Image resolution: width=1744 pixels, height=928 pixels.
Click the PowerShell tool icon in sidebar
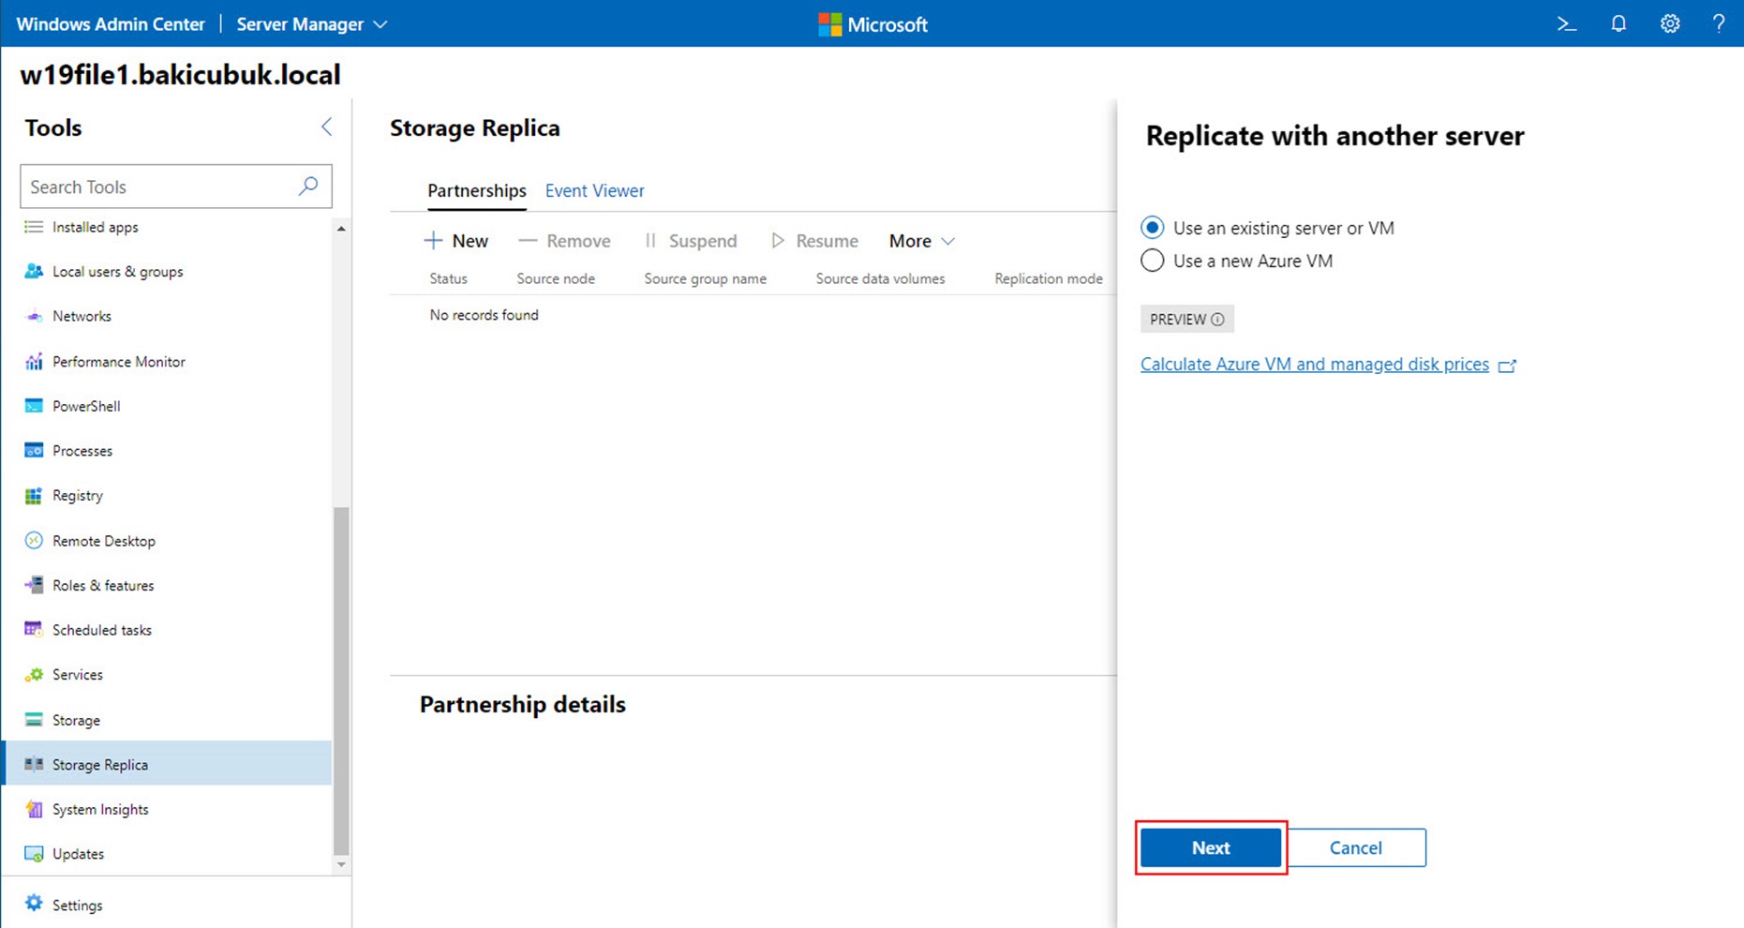point(34,406)
